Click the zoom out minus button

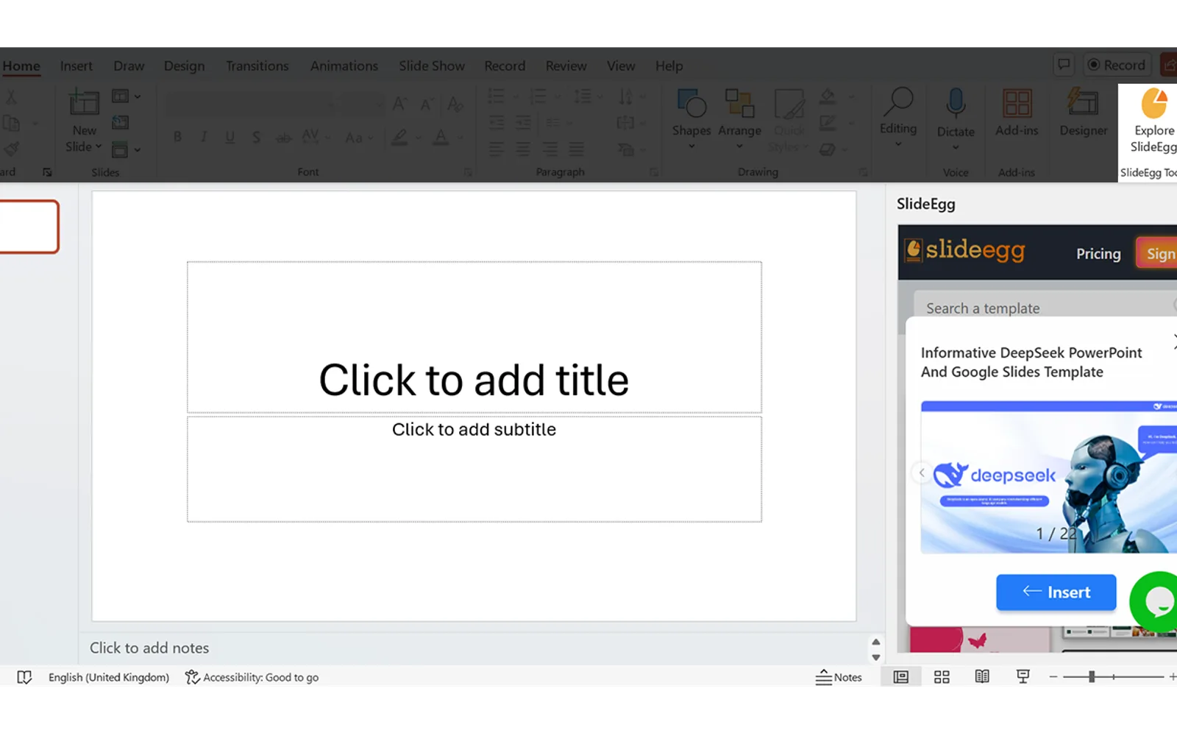point(1053,676)
